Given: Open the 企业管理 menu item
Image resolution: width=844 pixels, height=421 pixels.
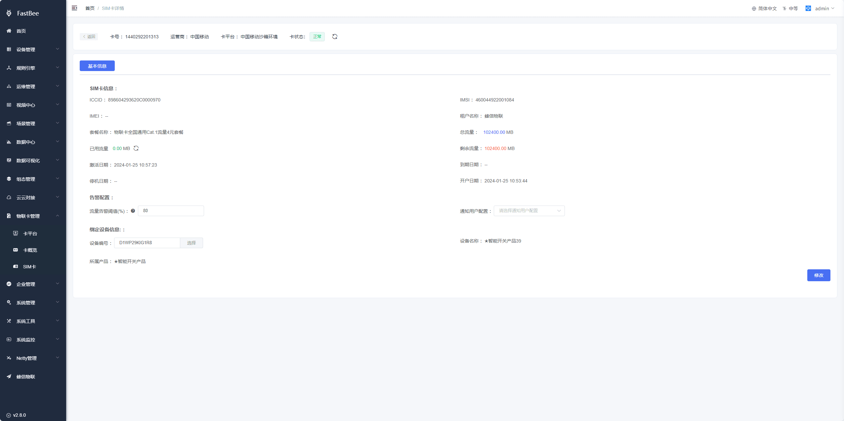Looking at the screenshot, I should [x=33, y=284].
